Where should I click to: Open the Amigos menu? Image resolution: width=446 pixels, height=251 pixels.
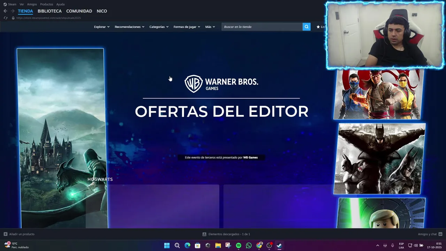[x=32, y=4]
